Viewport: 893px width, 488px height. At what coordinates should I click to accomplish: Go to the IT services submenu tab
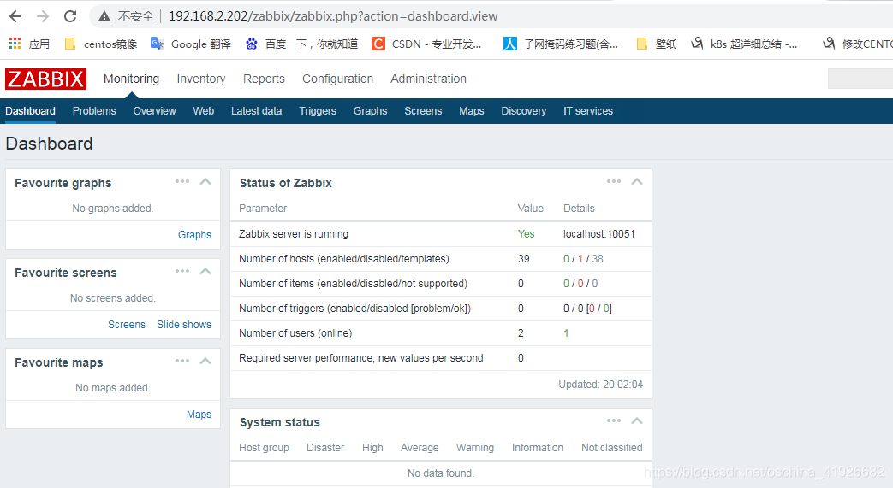588,111
